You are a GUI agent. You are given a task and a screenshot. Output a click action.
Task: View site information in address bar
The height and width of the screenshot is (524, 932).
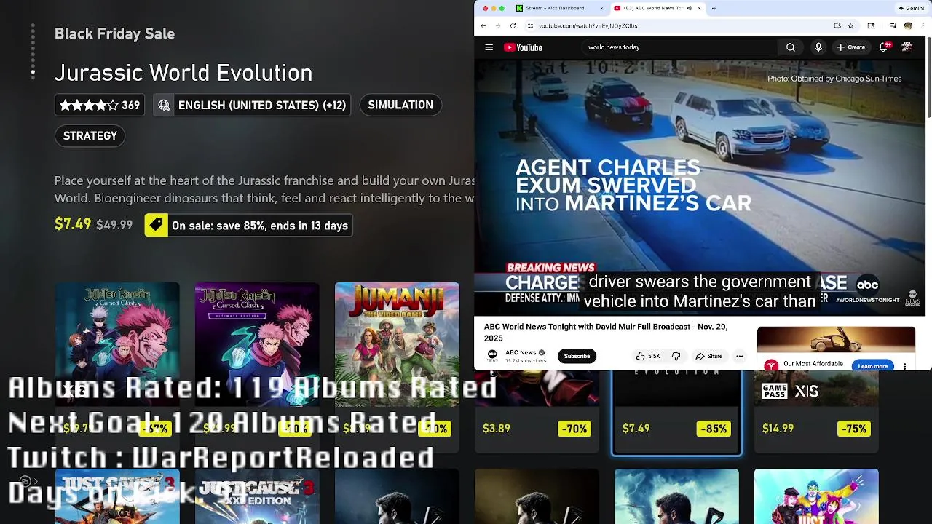click(529, 25)
